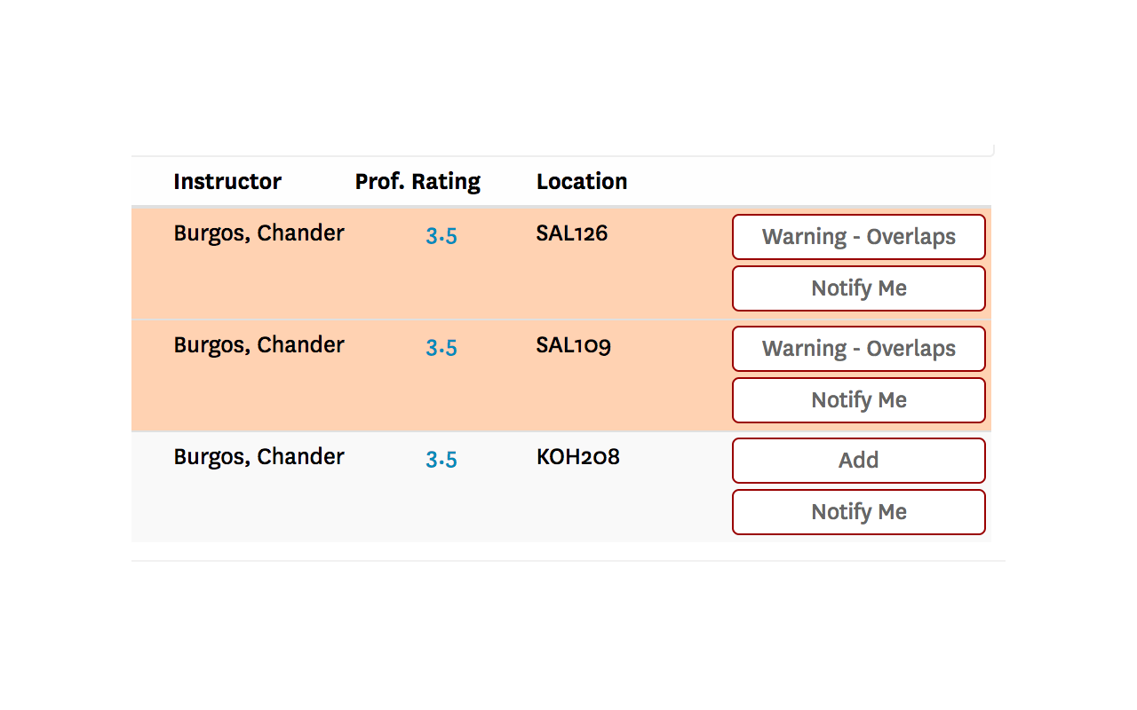Add the KOH208 section to your schedule
Image resolution: width=1137 pixels, height=710 pixels.
pyautogui.click(x=858, y=461)
